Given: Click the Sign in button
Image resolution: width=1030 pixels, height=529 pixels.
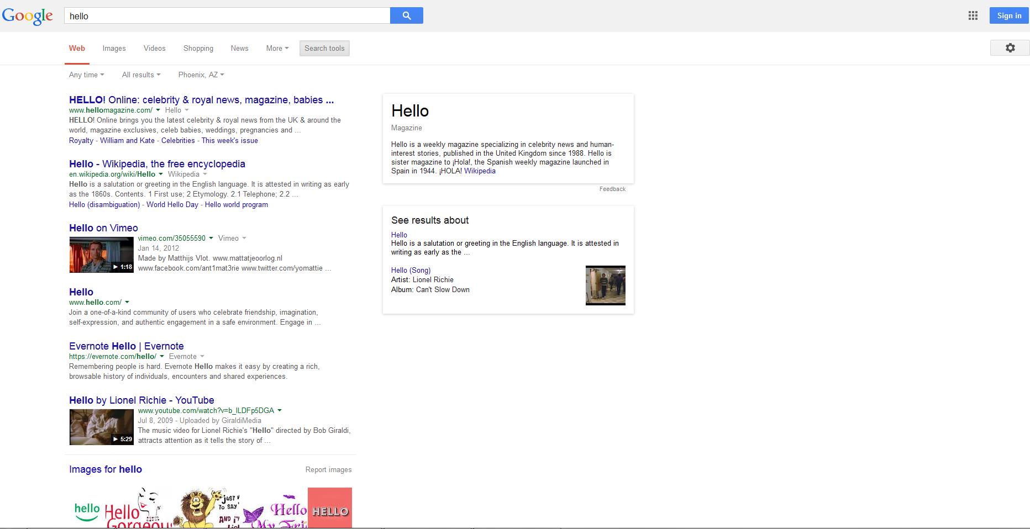Looking at the screenshot, I should (1009, 15).
